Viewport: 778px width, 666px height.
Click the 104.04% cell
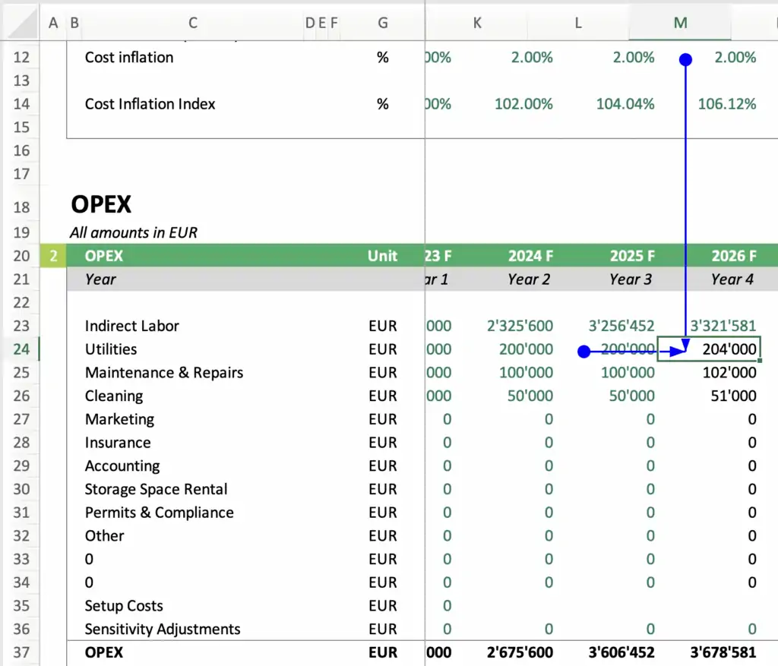[625, 104]
